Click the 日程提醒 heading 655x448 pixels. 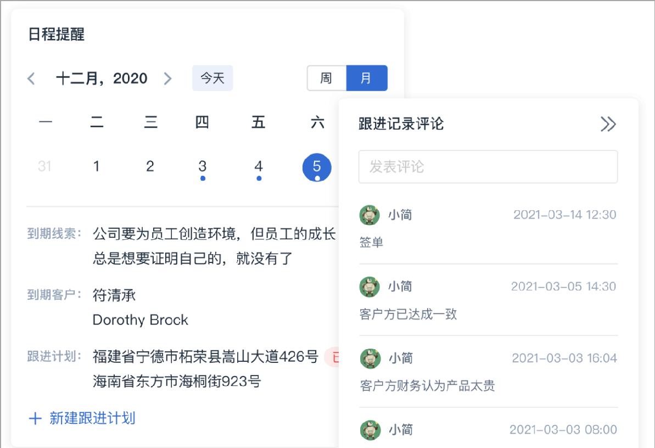coord(57,34)
